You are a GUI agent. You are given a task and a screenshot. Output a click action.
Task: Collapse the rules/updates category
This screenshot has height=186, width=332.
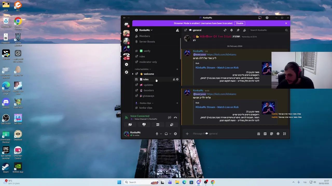tap(143, 69)
